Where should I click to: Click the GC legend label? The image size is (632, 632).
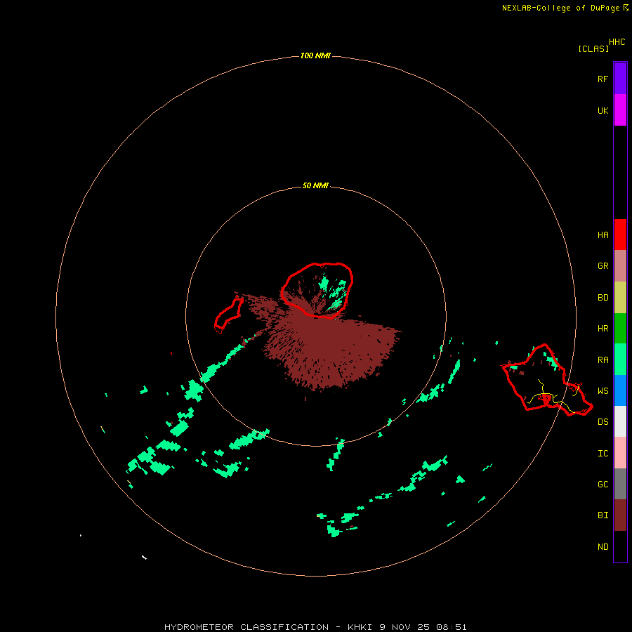point(603,484)
